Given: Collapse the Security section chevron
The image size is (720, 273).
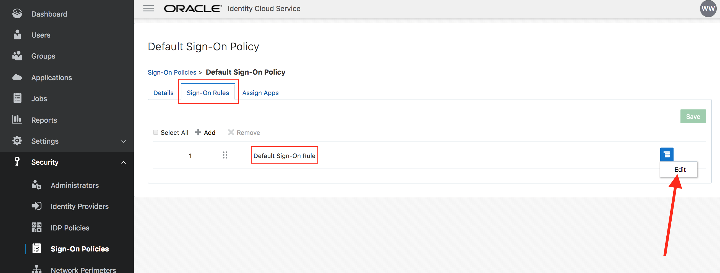Looking at the screenshot, I should [124, 162].
